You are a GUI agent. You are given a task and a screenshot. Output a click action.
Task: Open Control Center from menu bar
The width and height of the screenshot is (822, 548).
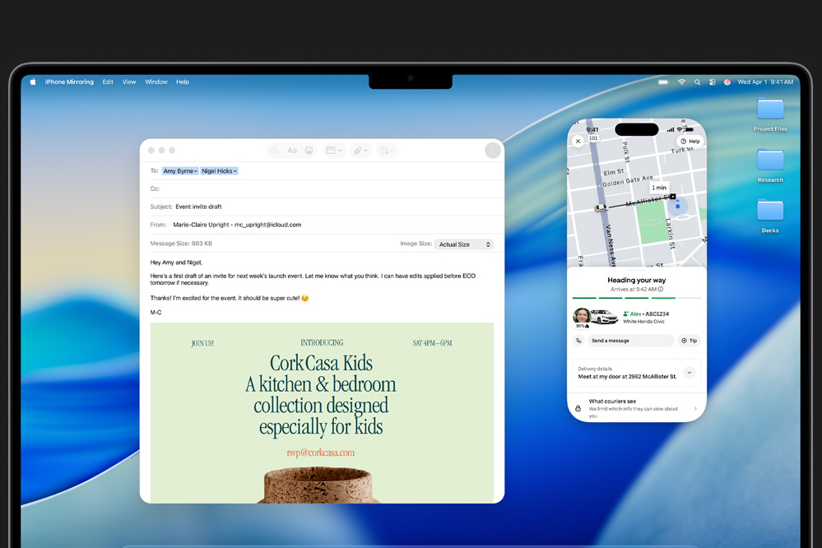coord(712,81)
